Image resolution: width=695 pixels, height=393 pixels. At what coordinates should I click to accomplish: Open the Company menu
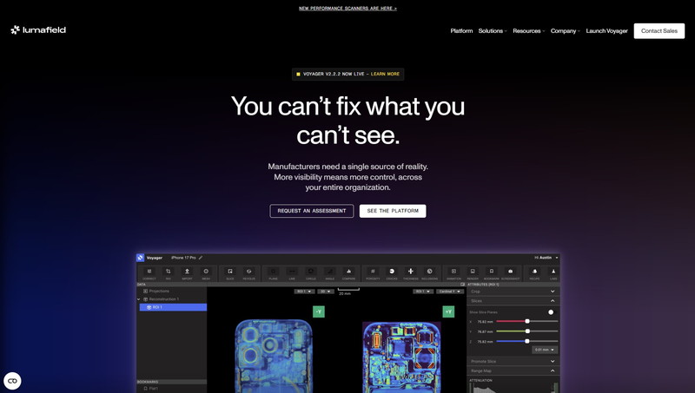coord(566,31)
